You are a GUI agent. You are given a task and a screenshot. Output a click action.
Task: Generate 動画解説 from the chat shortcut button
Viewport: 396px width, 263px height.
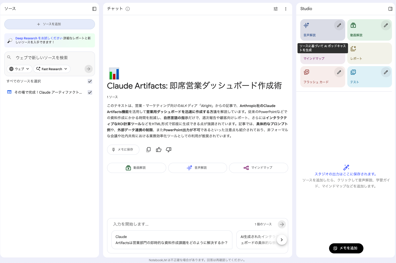[x=137, y=168]
